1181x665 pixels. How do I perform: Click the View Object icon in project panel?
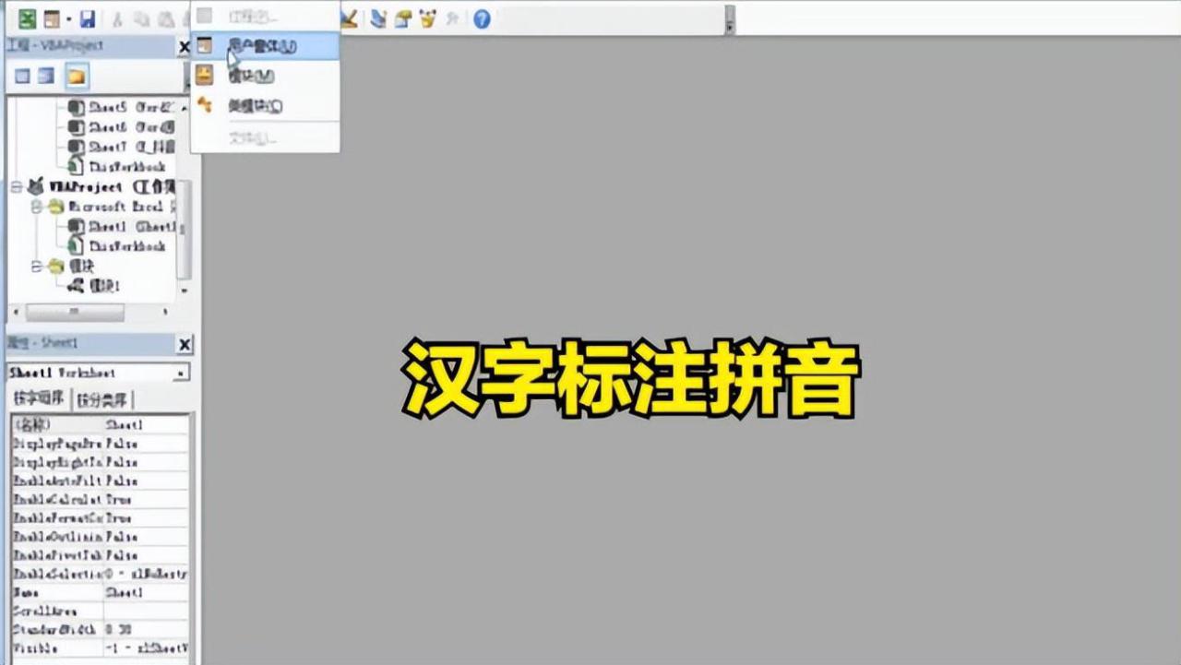pos(46,77)
